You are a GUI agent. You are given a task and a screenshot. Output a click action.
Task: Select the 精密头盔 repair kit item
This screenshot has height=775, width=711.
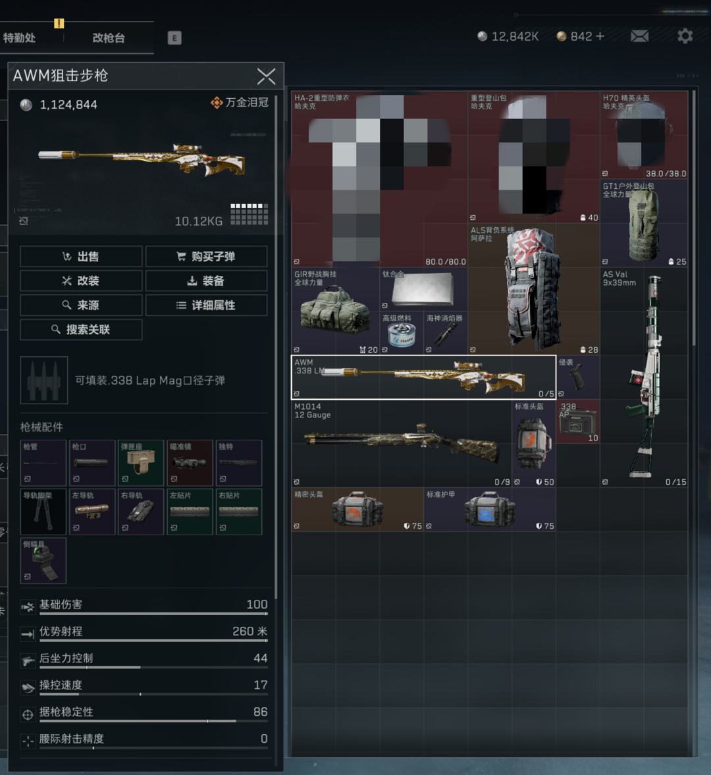point(357,510)
